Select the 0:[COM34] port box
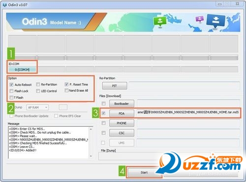The width and height of the screenshot is (246, 182). 22,70
